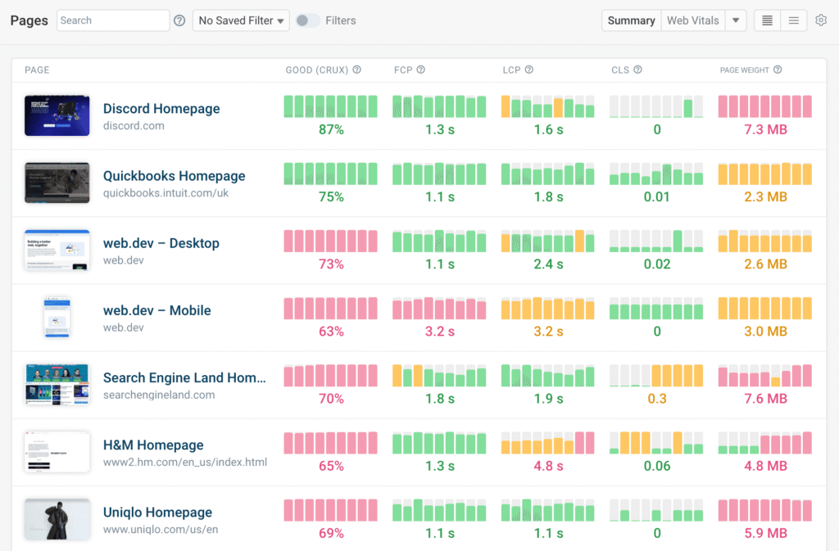View the LCP column help tooltip
The width and height of the screenshot is (839, 551).
[529, 70]
